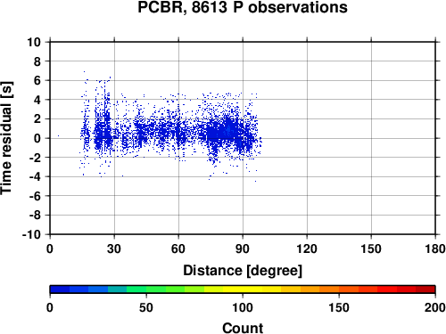Select the dark blue end of colorbar

(x=60, y=289)
